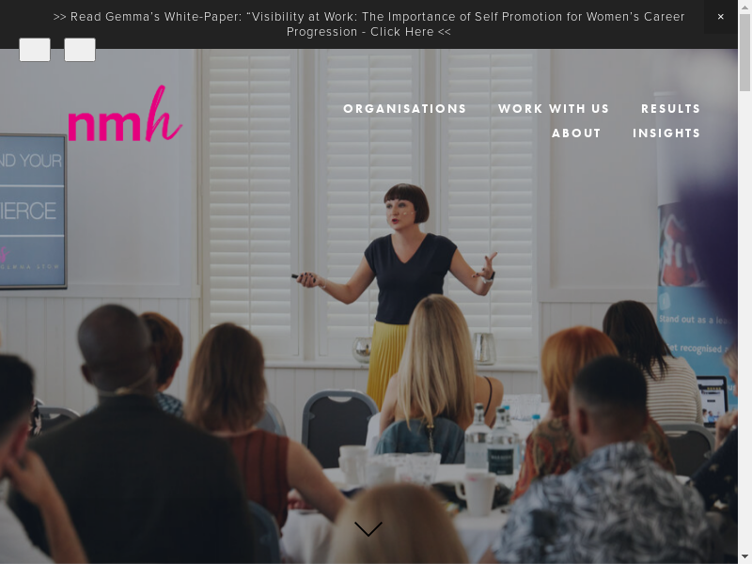Viewport: 752px width, 564px height.
Task: Click the empty scrollbar track below the thumb
Action: pos(744,321)
